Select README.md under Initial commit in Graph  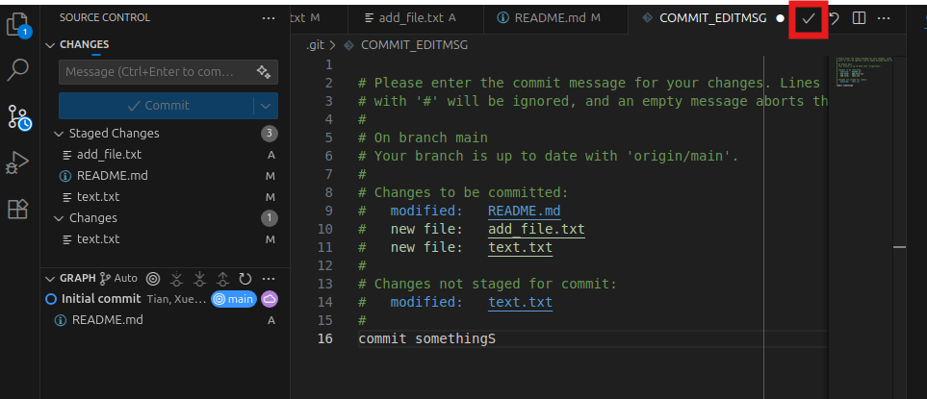(166, 320)
